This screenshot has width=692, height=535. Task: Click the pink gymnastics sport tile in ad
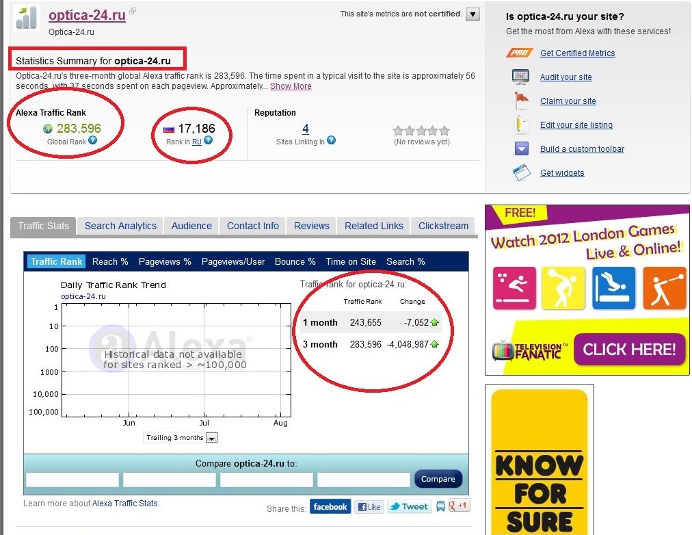click(514, 288)
